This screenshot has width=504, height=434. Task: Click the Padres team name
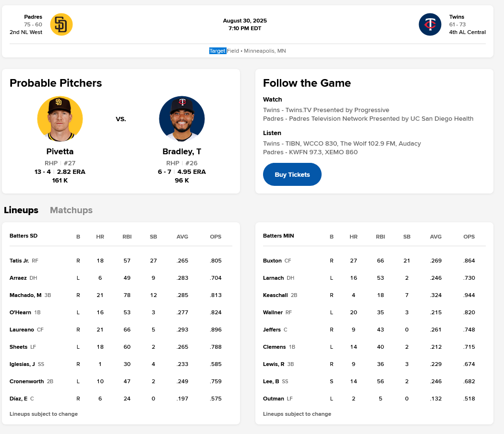(x=33, y=17)
